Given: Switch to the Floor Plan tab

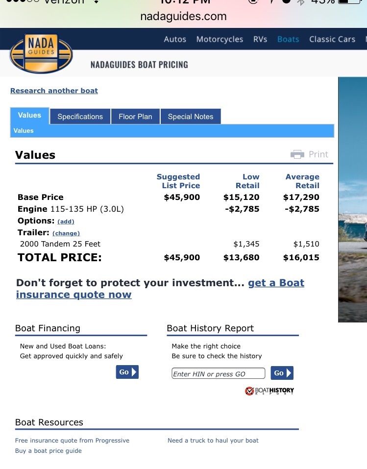Looking at the screenshot, I should click(135, 116).
